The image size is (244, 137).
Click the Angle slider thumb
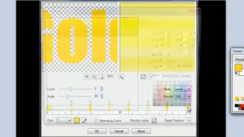tap(67, 96)
